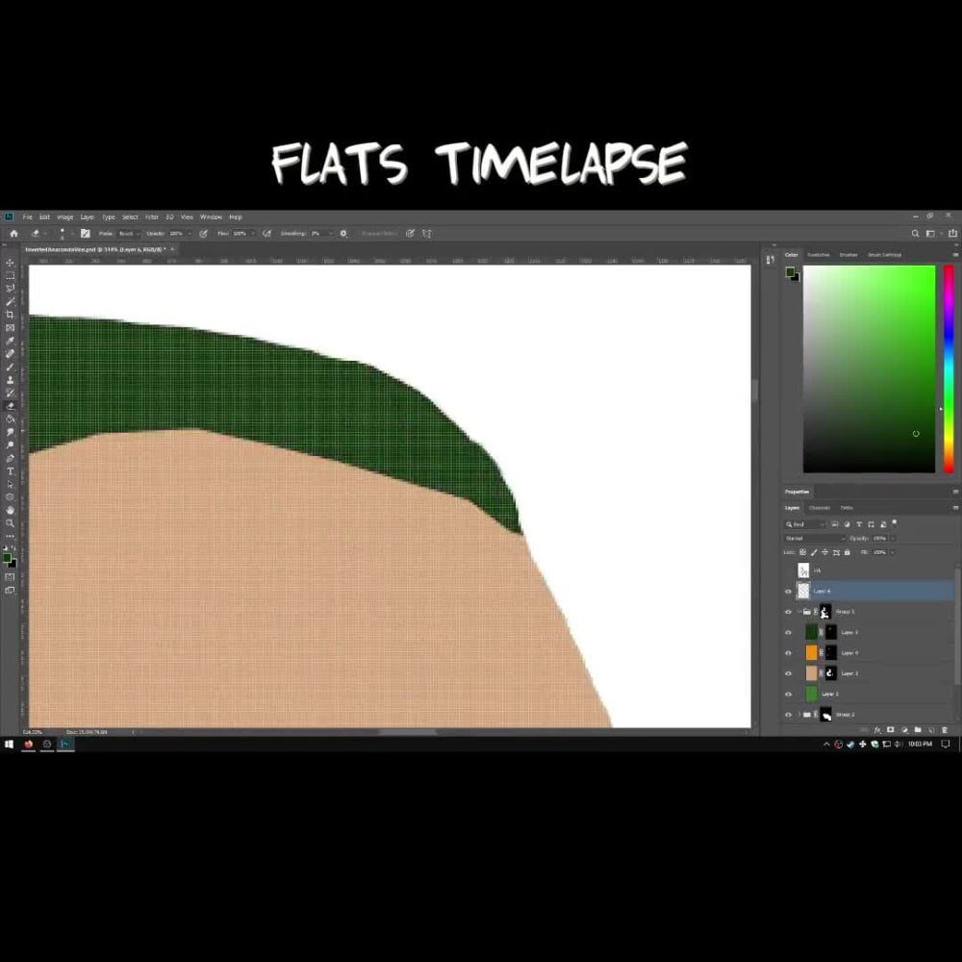Grab the Zoom tool
Image resolution: width=962 pixels, height=962 pixels.
click(10, 522)
